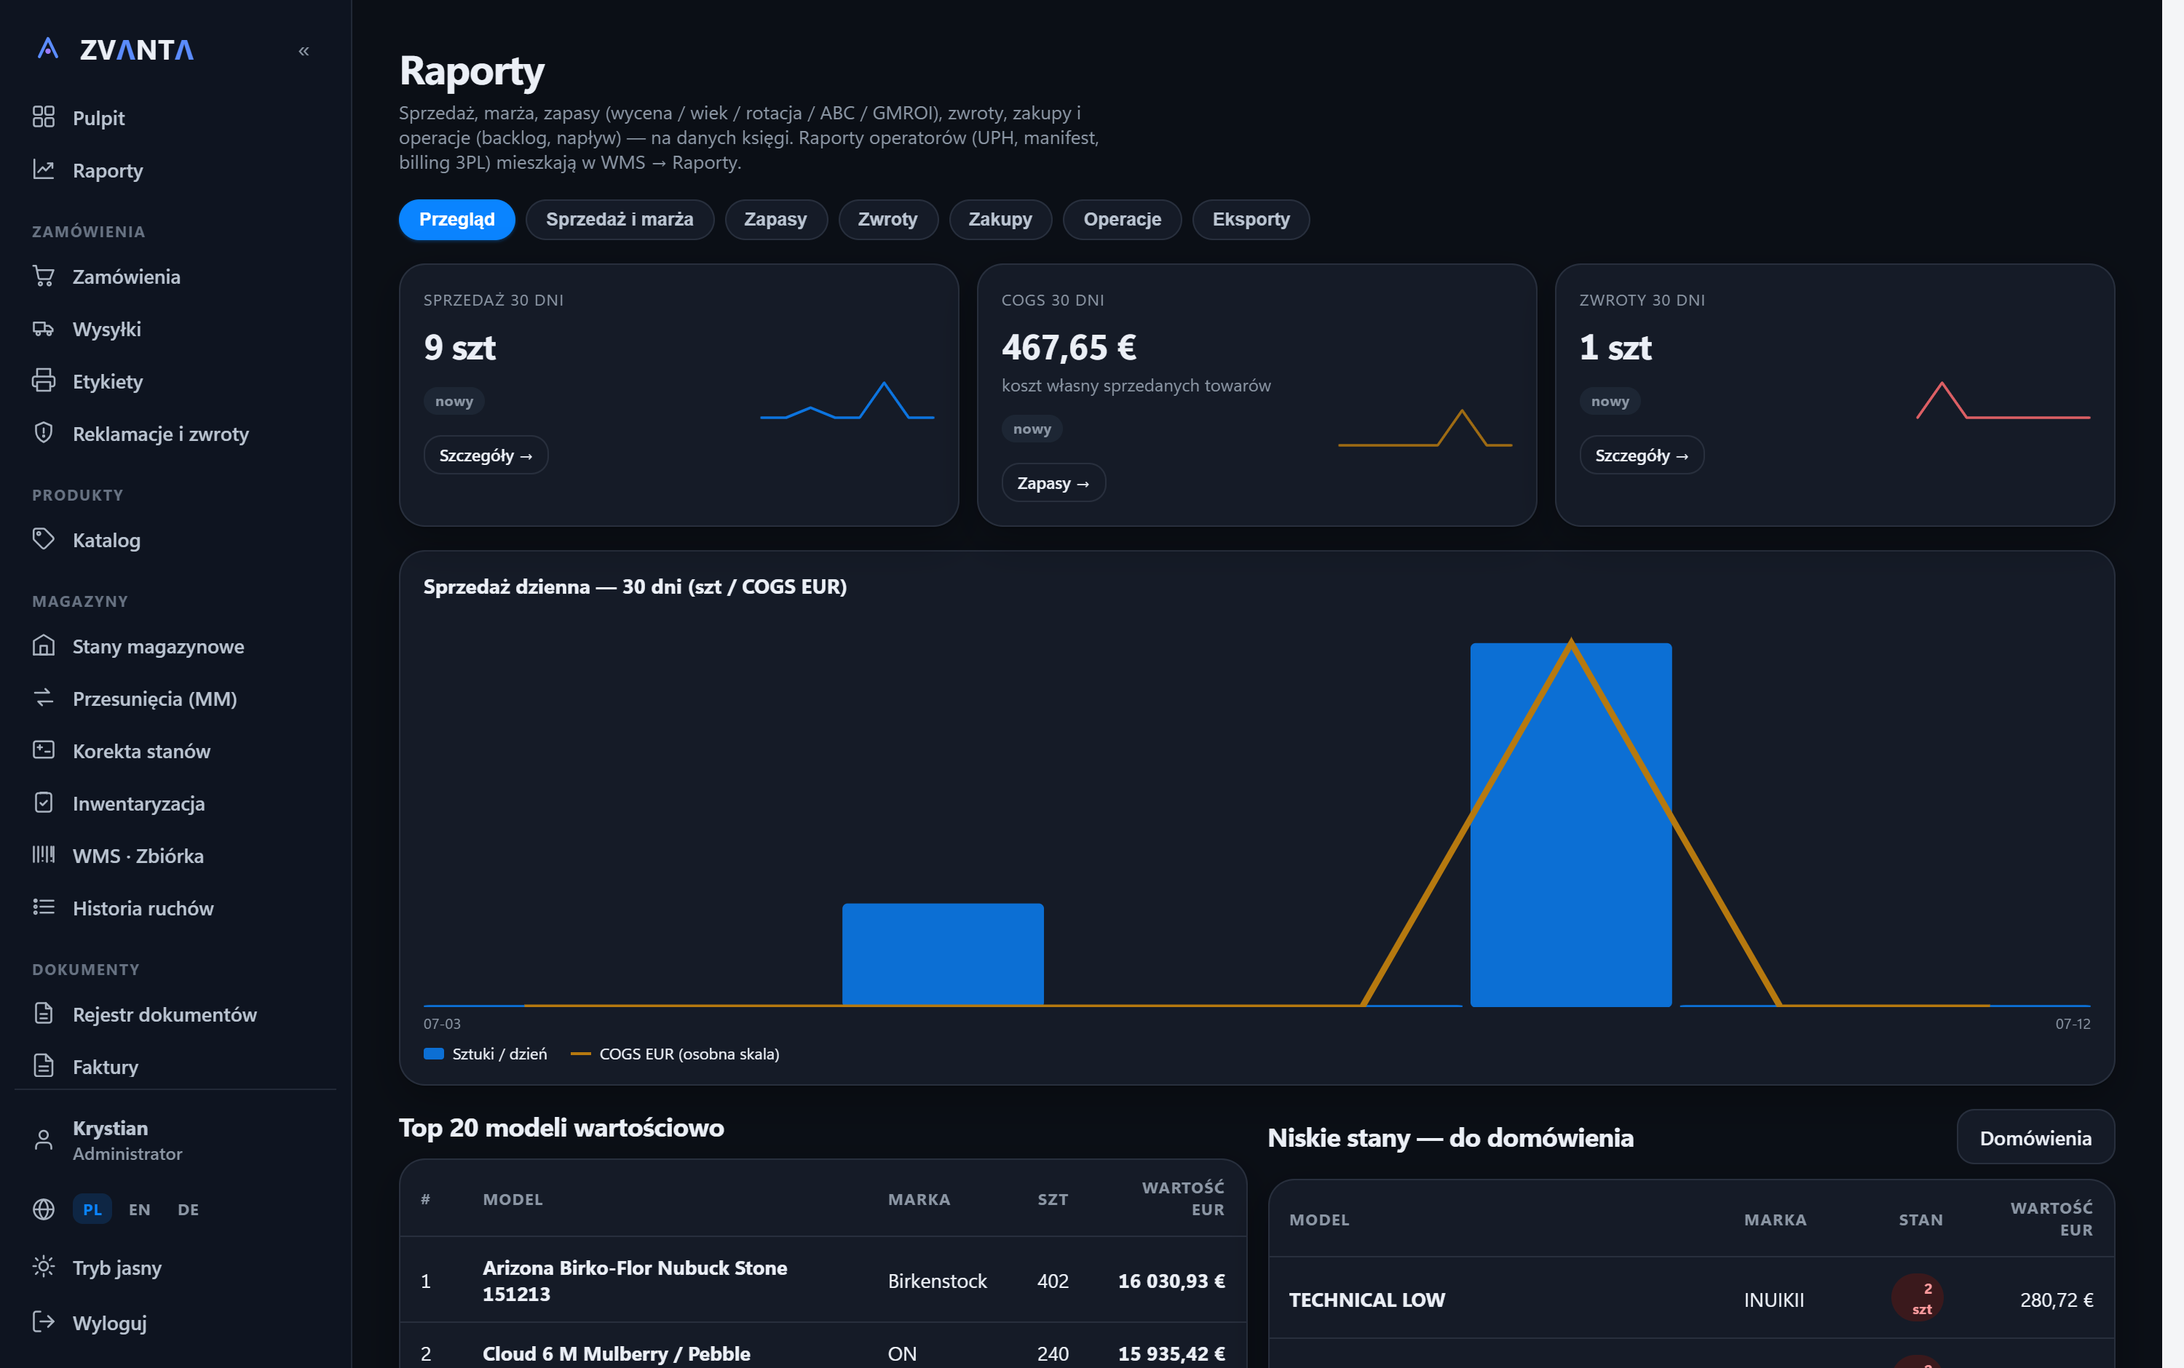Click the 467,65 € COGS value
Image resolution: width=2184 pixels, height=1368 pixels.
[x=1069, y=347]
